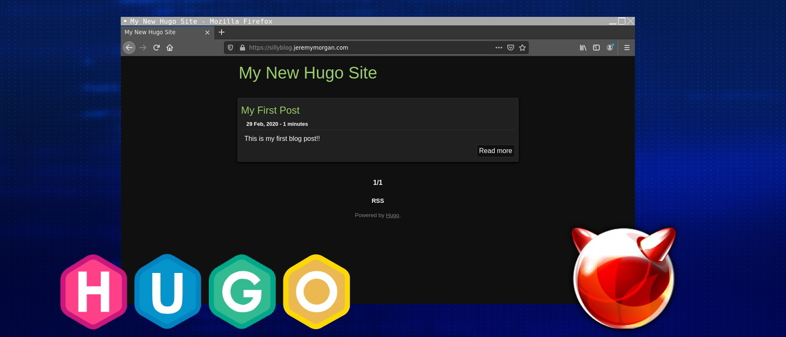Show the sidebars panel

tap(596, 48)
